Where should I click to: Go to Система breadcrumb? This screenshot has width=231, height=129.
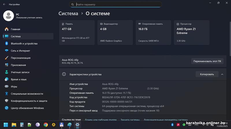68,13
